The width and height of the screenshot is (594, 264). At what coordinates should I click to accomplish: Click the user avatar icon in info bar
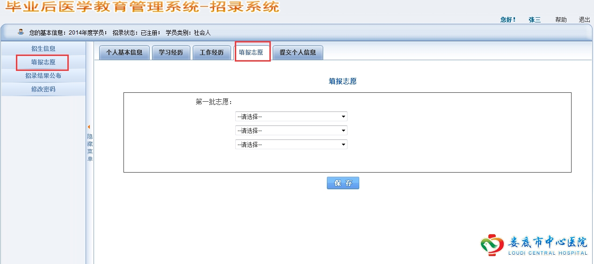pyautogui.click(x=21, y=32)
